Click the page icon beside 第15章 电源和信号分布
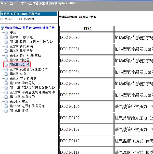The image size is (153, 154). tap(6, 106)
